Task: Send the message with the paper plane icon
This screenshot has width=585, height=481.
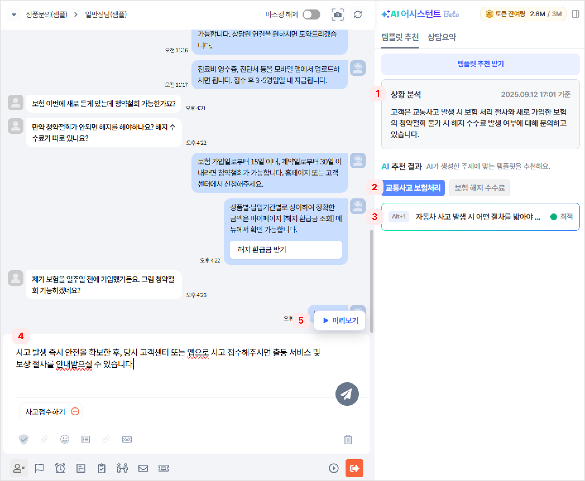Action: point(347,394)
